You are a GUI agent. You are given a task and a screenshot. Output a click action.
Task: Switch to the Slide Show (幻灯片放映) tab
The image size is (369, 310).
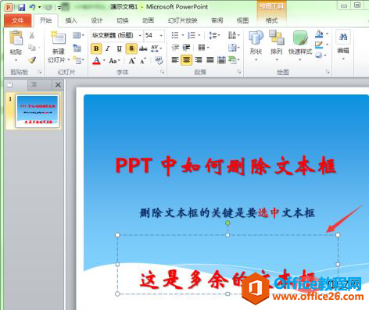[182, 20]
